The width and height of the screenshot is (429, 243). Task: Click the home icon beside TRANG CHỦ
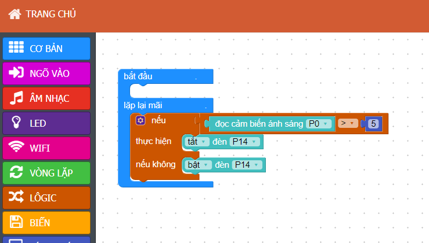[15, 14]
